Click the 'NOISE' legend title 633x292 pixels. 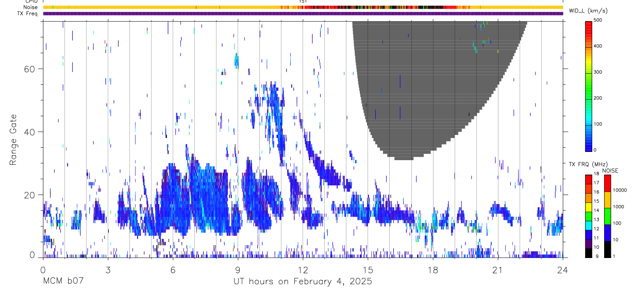610,170
